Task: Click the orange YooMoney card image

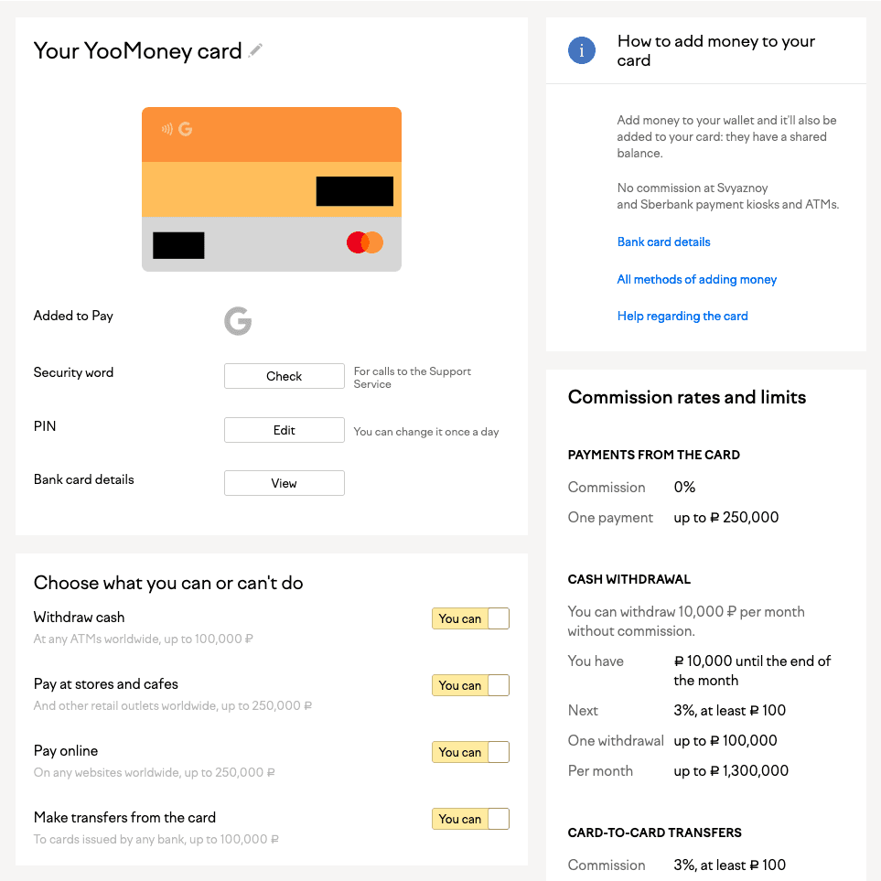Action: point(272,189)
